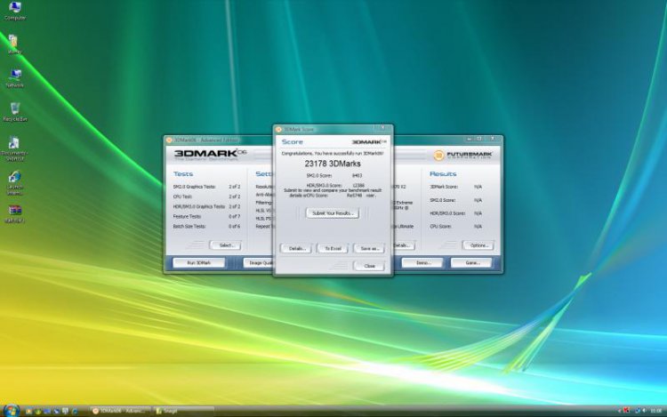Image resolution: width=667 pixels, height=417 pixels.
Task: Open Details in the Score dialog
Action: pos(296,248)
